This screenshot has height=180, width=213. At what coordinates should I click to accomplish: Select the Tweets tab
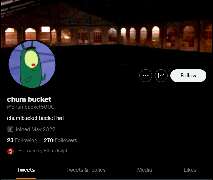pyautogui.click(x=26, y=170)
